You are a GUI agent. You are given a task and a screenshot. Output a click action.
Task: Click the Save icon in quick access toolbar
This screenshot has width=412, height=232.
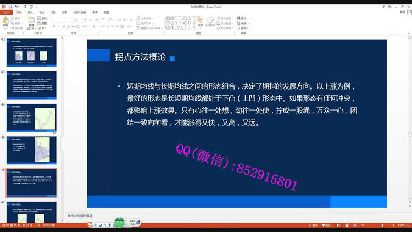click(11, 7)
